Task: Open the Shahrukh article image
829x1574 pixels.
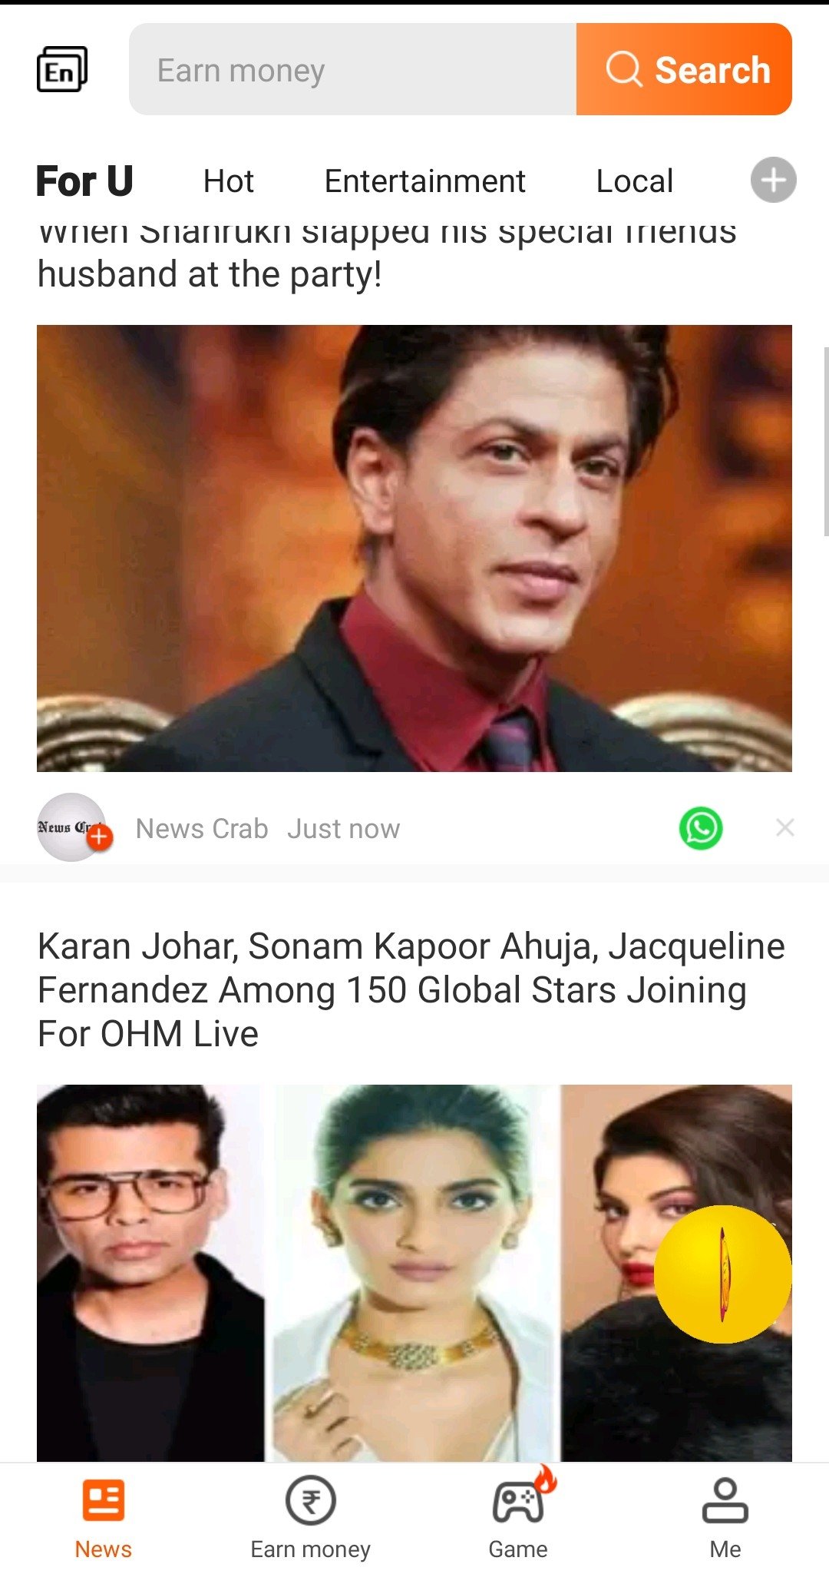Action: 414,548
